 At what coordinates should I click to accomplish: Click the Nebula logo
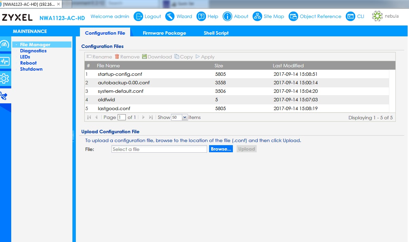pos(385,16)
